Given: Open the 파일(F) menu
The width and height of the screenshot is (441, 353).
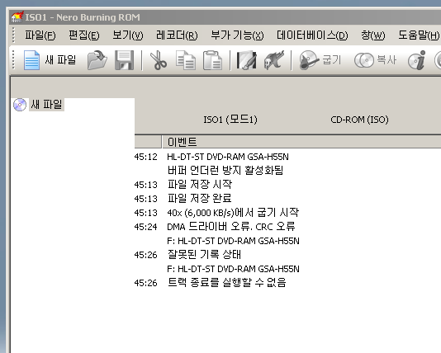Looking at the screenshot, I should [x=40, y=35].
